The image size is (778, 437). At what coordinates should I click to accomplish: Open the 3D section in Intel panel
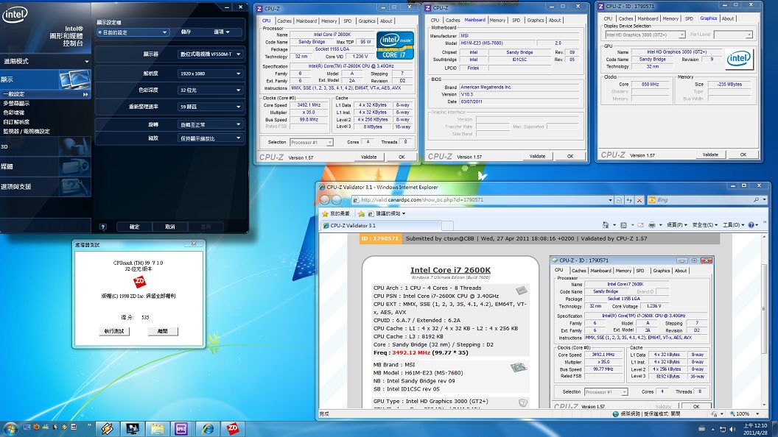click(x=45, y=146)
